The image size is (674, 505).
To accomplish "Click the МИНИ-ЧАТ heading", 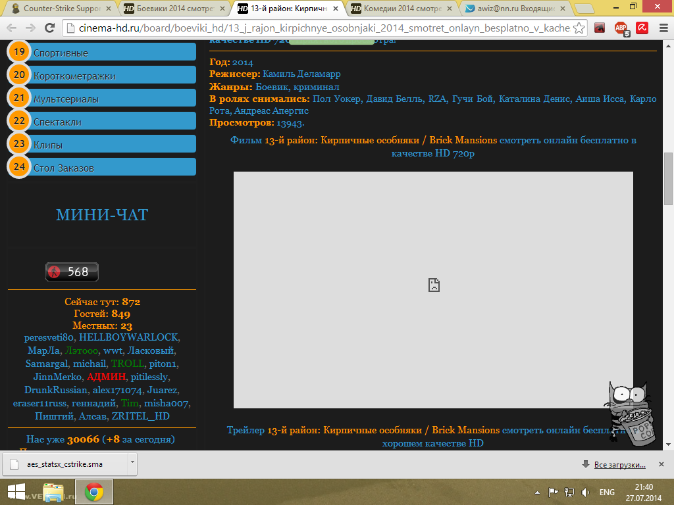I will [x=102, y=215].
